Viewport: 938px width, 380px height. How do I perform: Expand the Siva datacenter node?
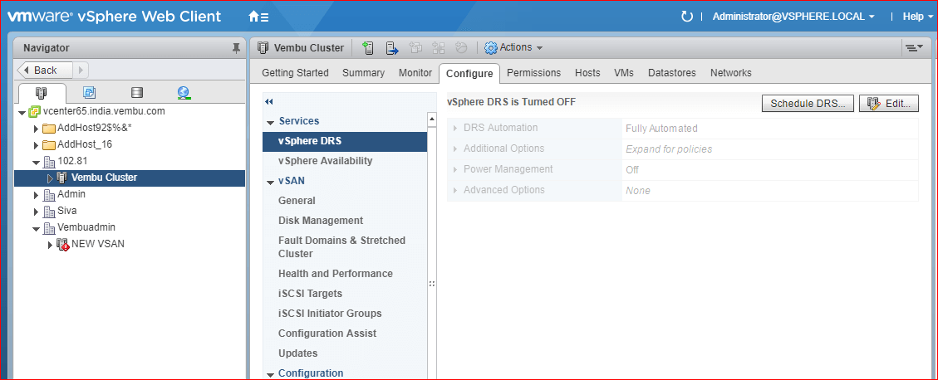pos(37,212)
